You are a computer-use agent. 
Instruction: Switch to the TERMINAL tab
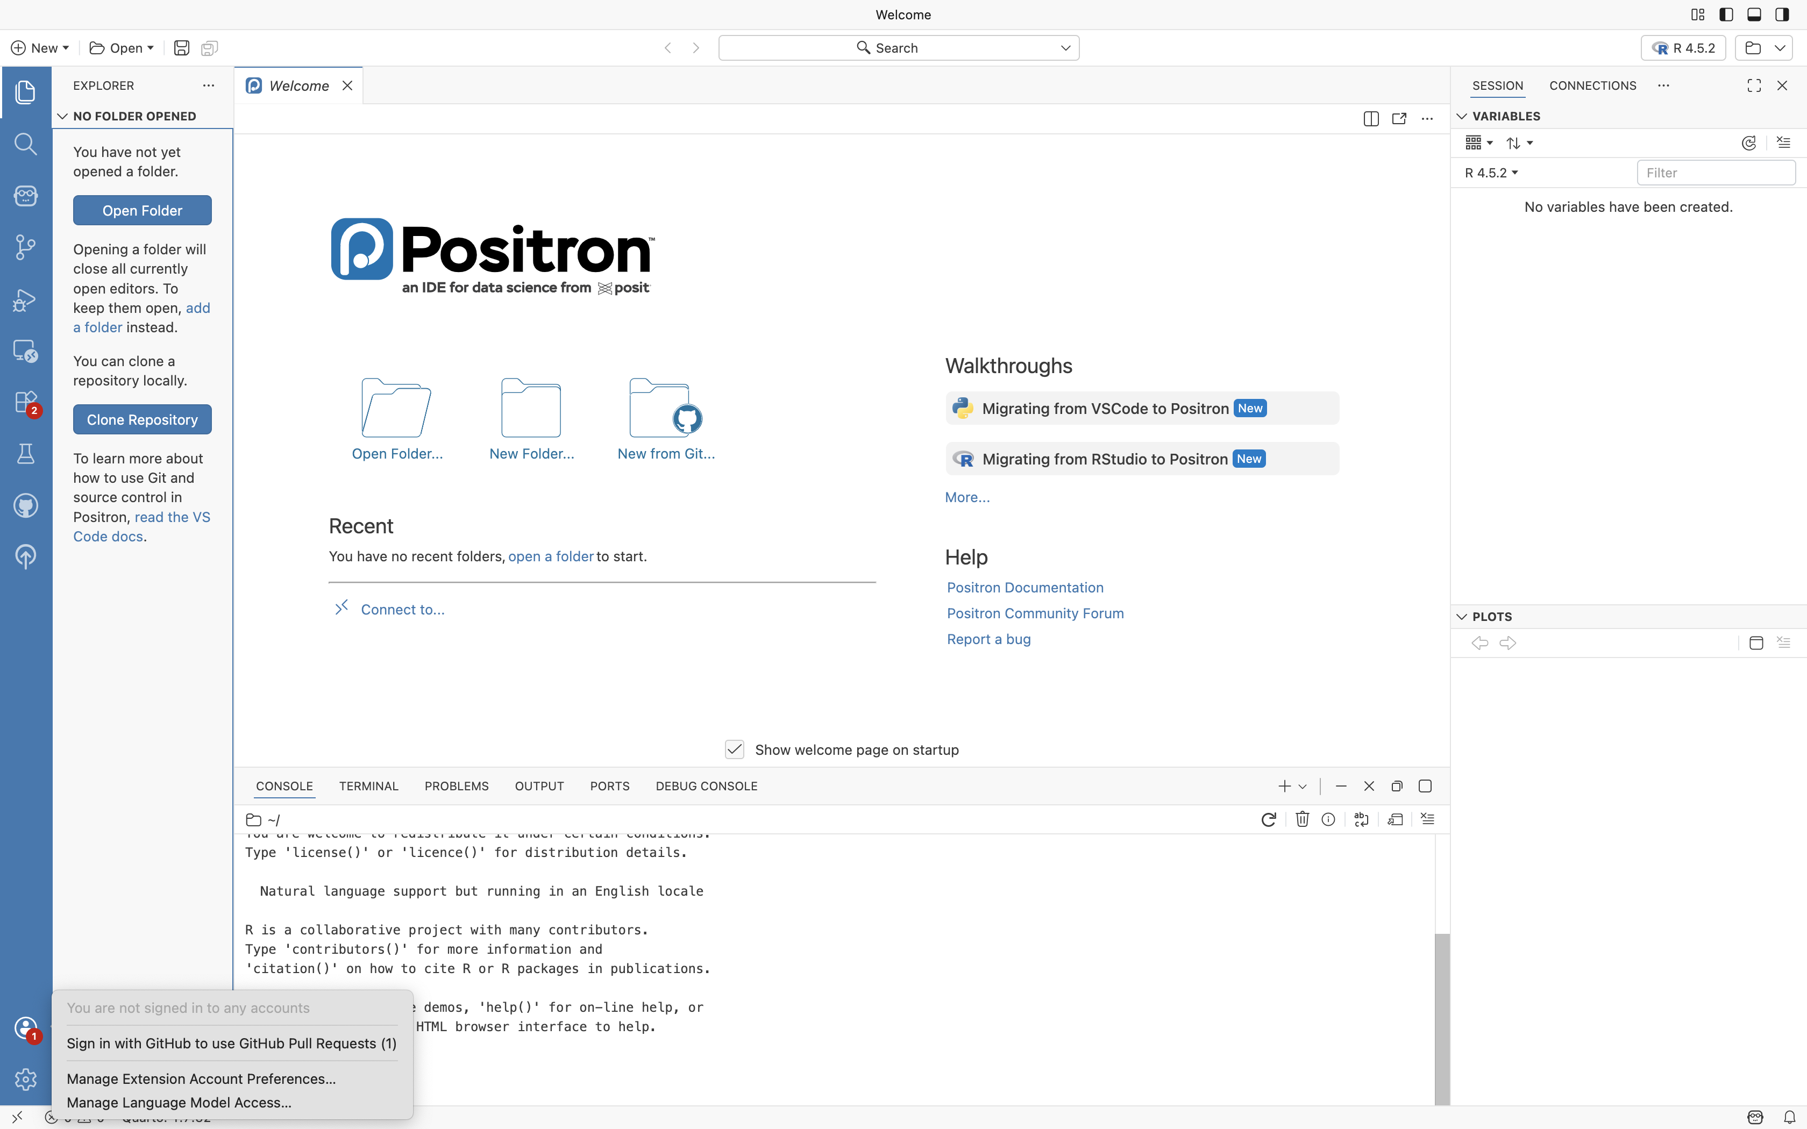[x=368, y=786]
